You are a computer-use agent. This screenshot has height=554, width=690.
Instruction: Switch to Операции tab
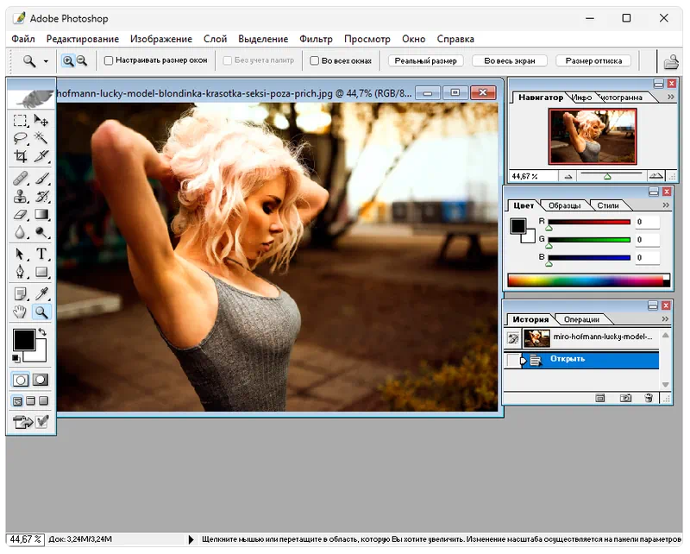point(581,319)
